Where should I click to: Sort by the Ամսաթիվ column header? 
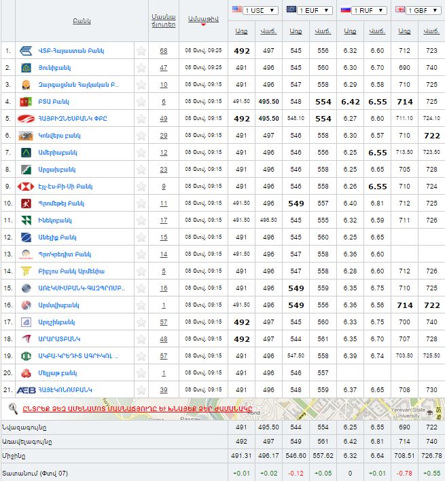pos(203,19)
